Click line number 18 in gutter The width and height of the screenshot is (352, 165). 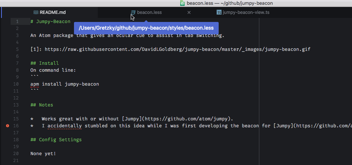16,140
